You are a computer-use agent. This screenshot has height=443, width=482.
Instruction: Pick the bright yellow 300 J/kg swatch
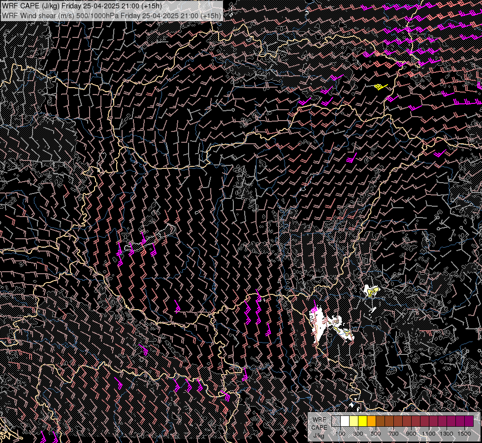point(363,421)
